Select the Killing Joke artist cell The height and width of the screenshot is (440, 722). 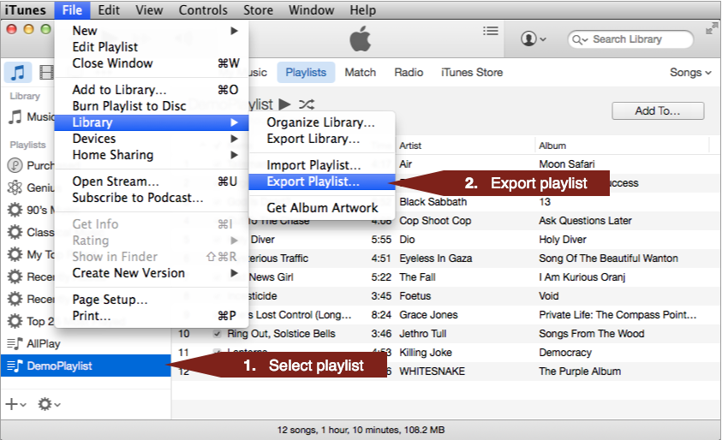point(426,353)
